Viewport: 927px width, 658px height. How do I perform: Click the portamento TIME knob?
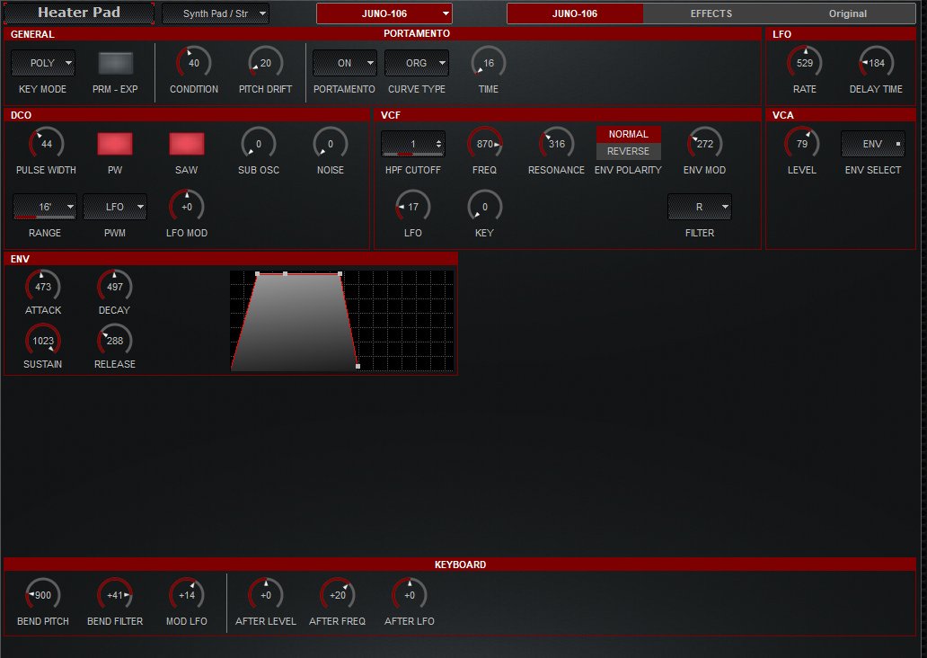[x=489, y=63]
